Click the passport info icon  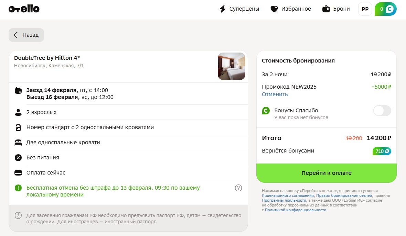coord(18,216)
